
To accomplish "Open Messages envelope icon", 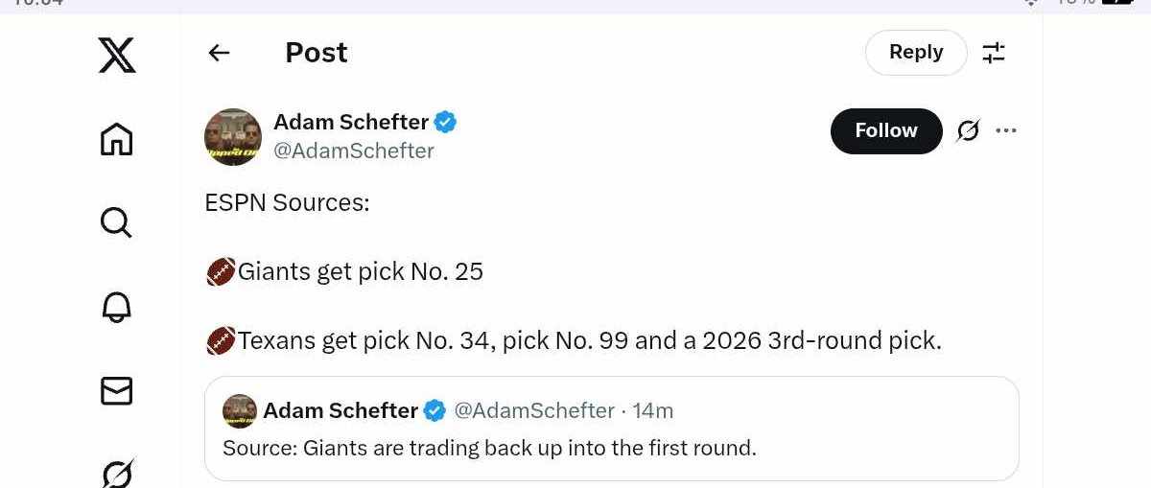I will (x=116, y=390).
